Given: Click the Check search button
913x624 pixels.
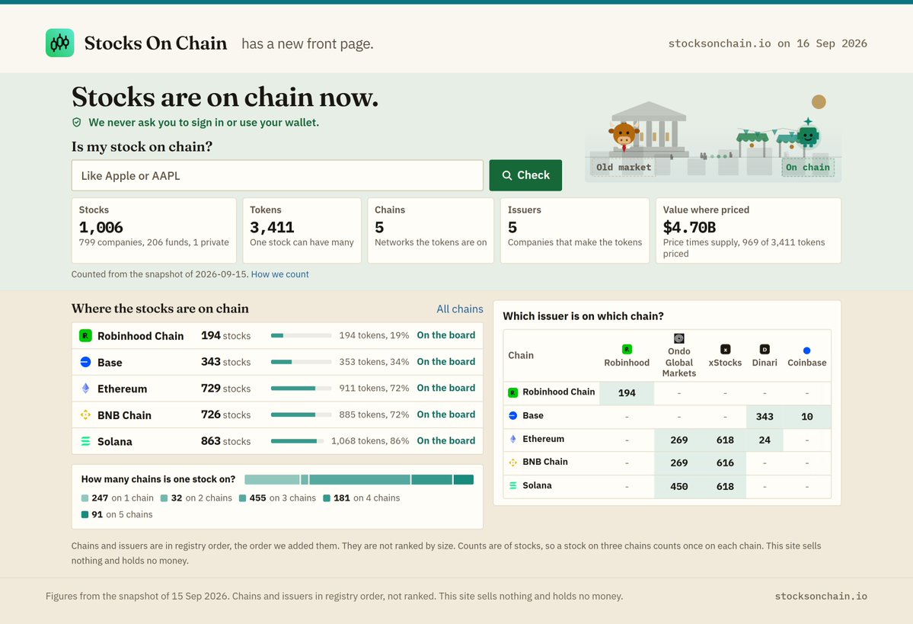Looking at the screenshot, I should click(525, 175).
